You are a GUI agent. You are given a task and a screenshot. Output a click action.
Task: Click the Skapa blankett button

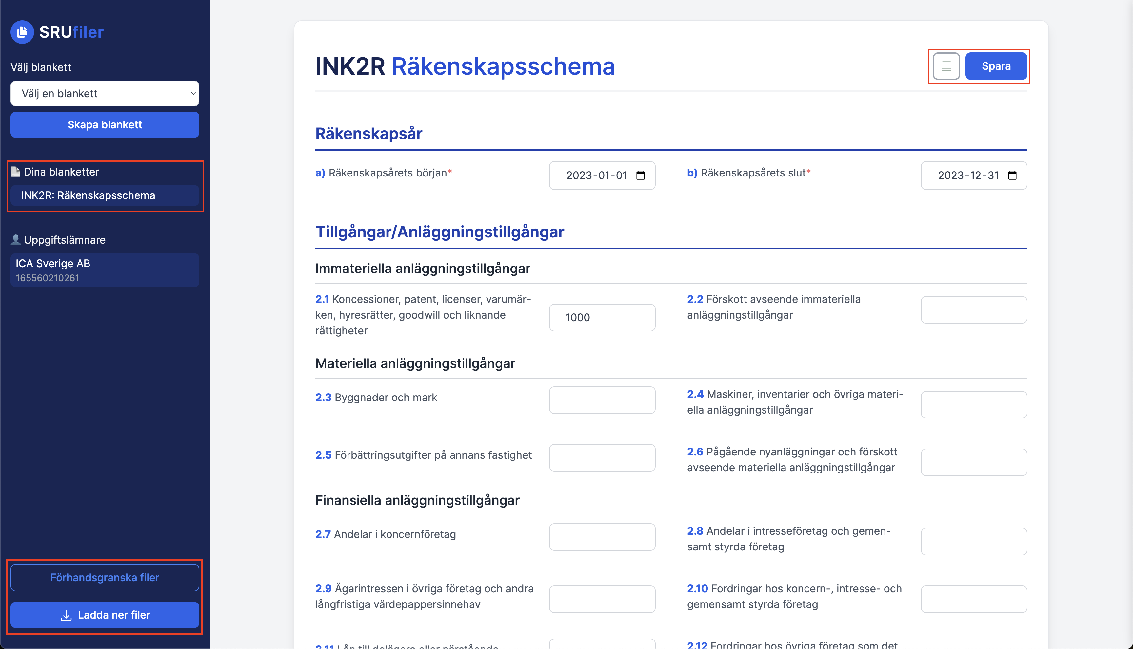105,125
